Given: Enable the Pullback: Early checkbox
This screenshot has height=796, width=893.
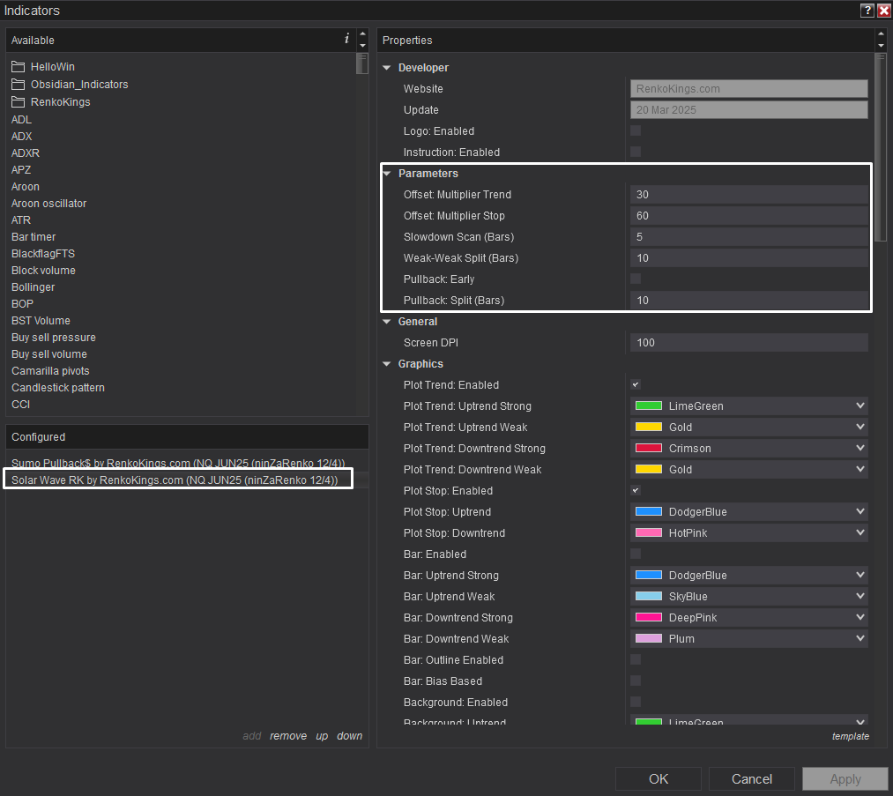Looking at the screenshot, I should pos(636,279).
